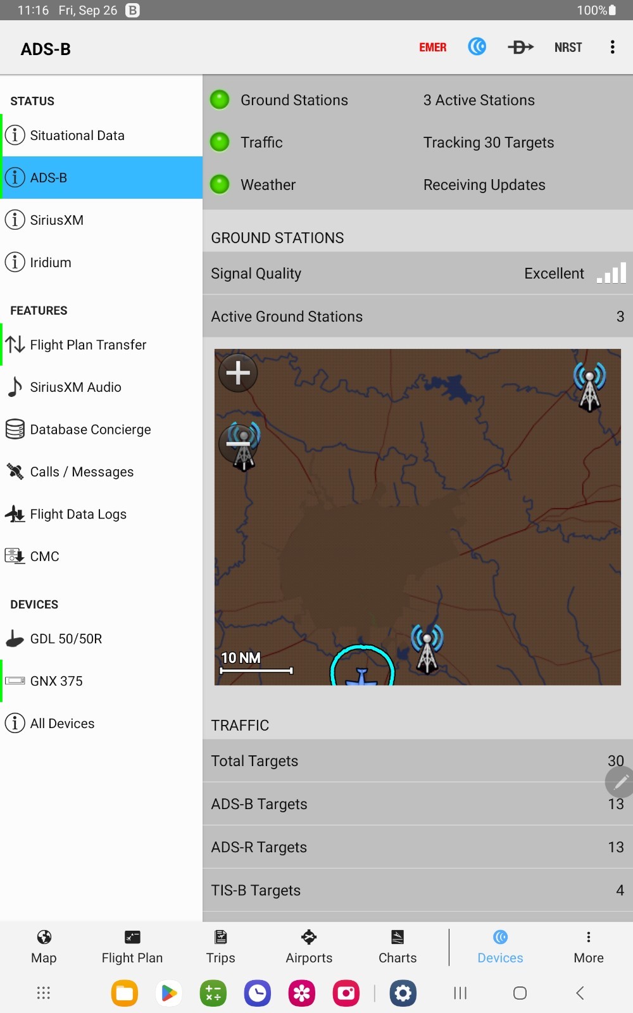Image resolution: width=633 pixels, height=1013 pixels.
Task: Open the More tab
Action: (x=589, y=947)
